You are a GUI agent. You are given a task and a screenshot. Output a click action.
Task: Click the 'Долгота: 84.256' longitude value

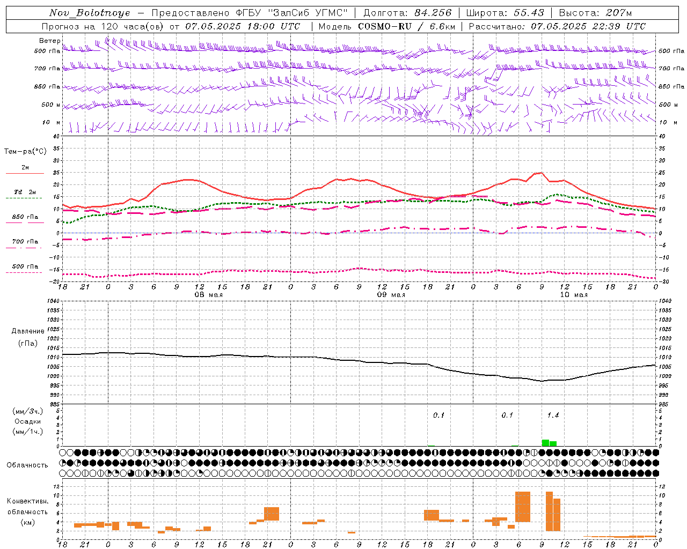(408, 13)
